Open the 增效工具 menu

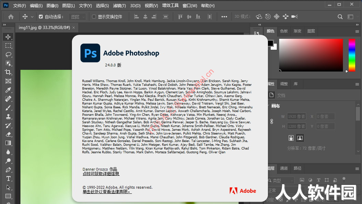coord(170,5)
